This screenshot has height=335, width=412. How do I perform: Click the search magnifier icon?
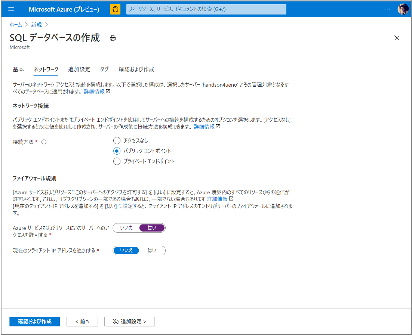point(132,9)
